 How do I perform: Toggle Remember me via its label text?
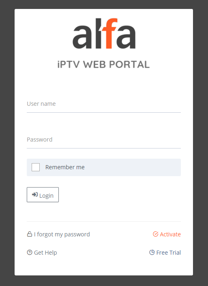click(x=65, y=167)
